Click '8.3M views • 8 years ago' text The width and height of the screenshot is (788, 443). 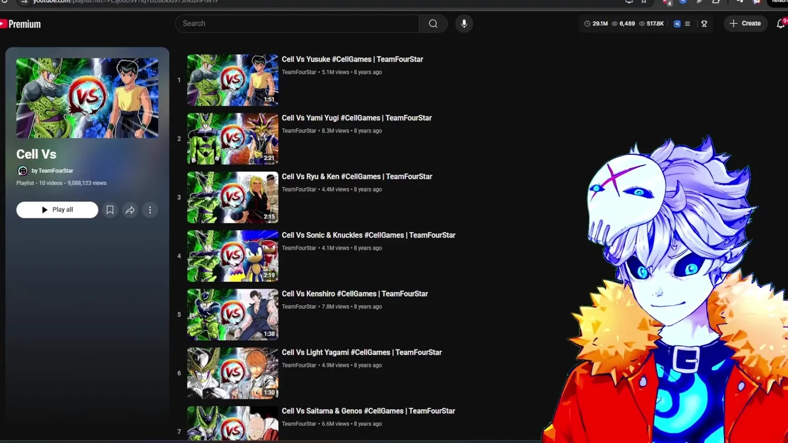point(352,130)
